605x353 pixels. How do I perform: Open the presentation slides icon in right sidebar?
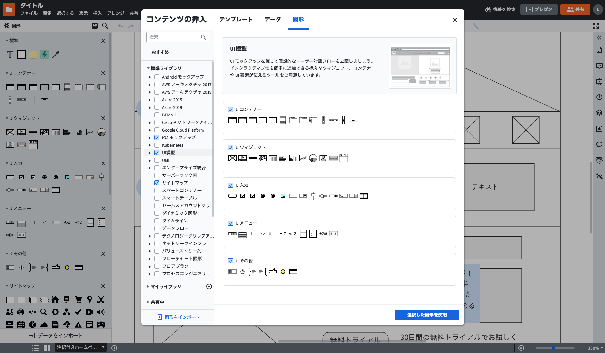click(599, 81)
